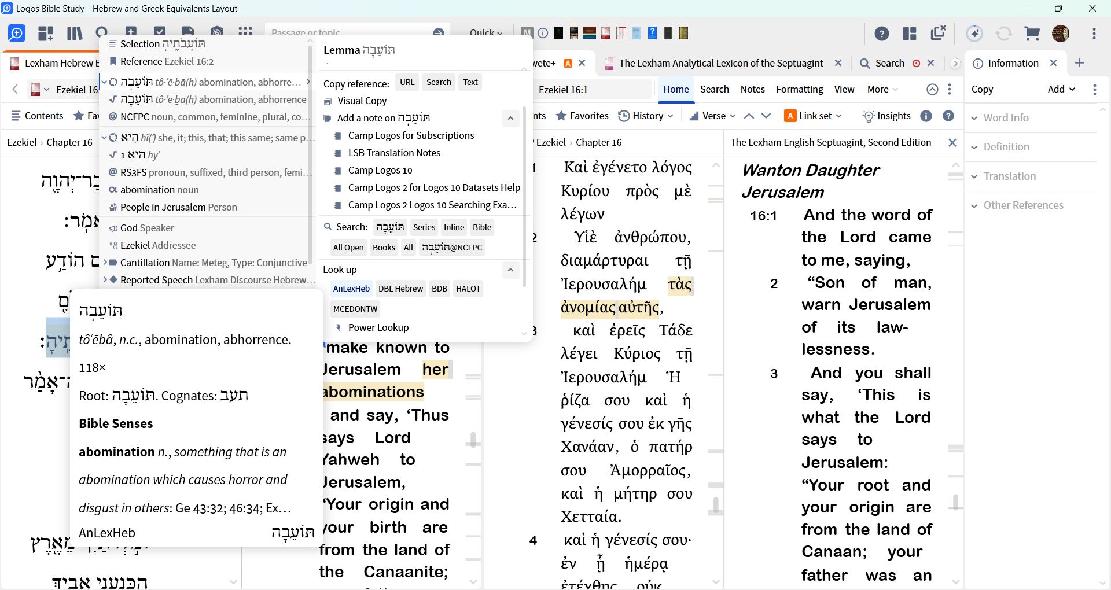Click Copy in Information panel
1111x590 pixels.
tap(982, 89)
